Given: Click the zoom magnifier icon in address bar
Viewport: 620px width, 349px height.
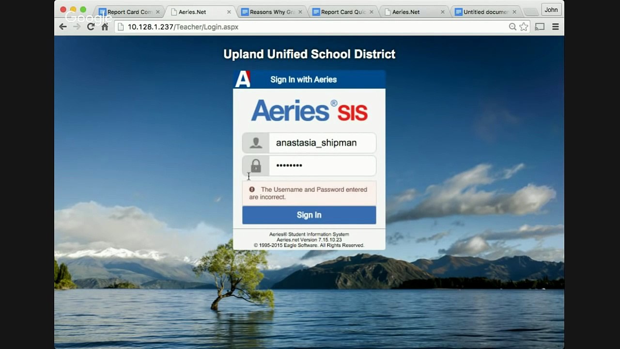Looking at the screenshot, I should click(512, 27).
